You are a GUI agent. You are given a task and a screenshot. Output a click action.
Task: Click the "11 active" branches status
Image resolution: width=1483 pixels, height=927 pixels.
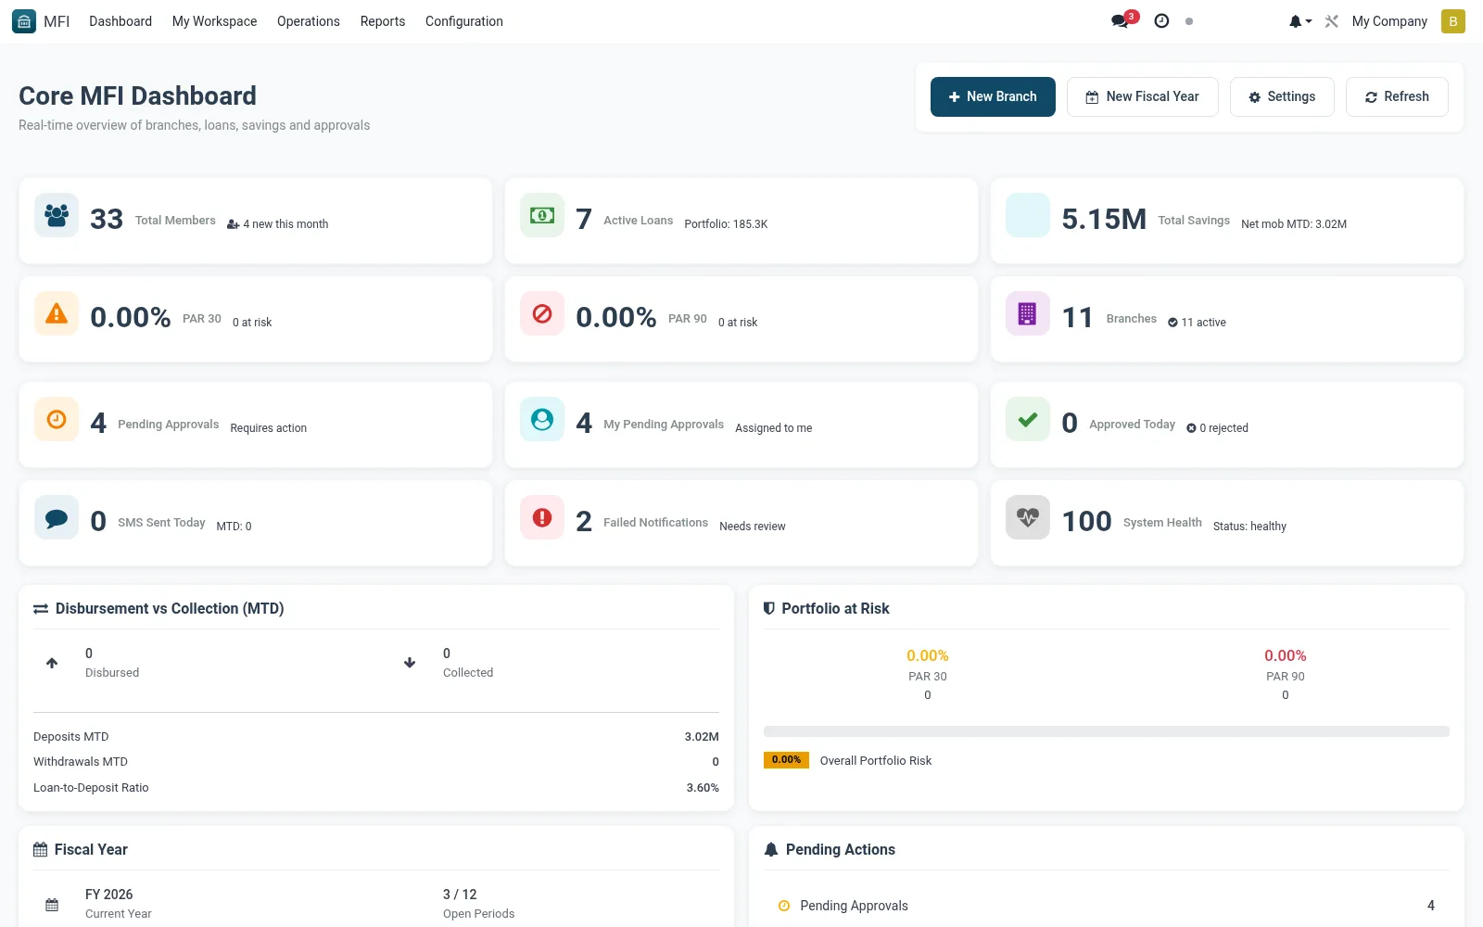point(1203,323)
